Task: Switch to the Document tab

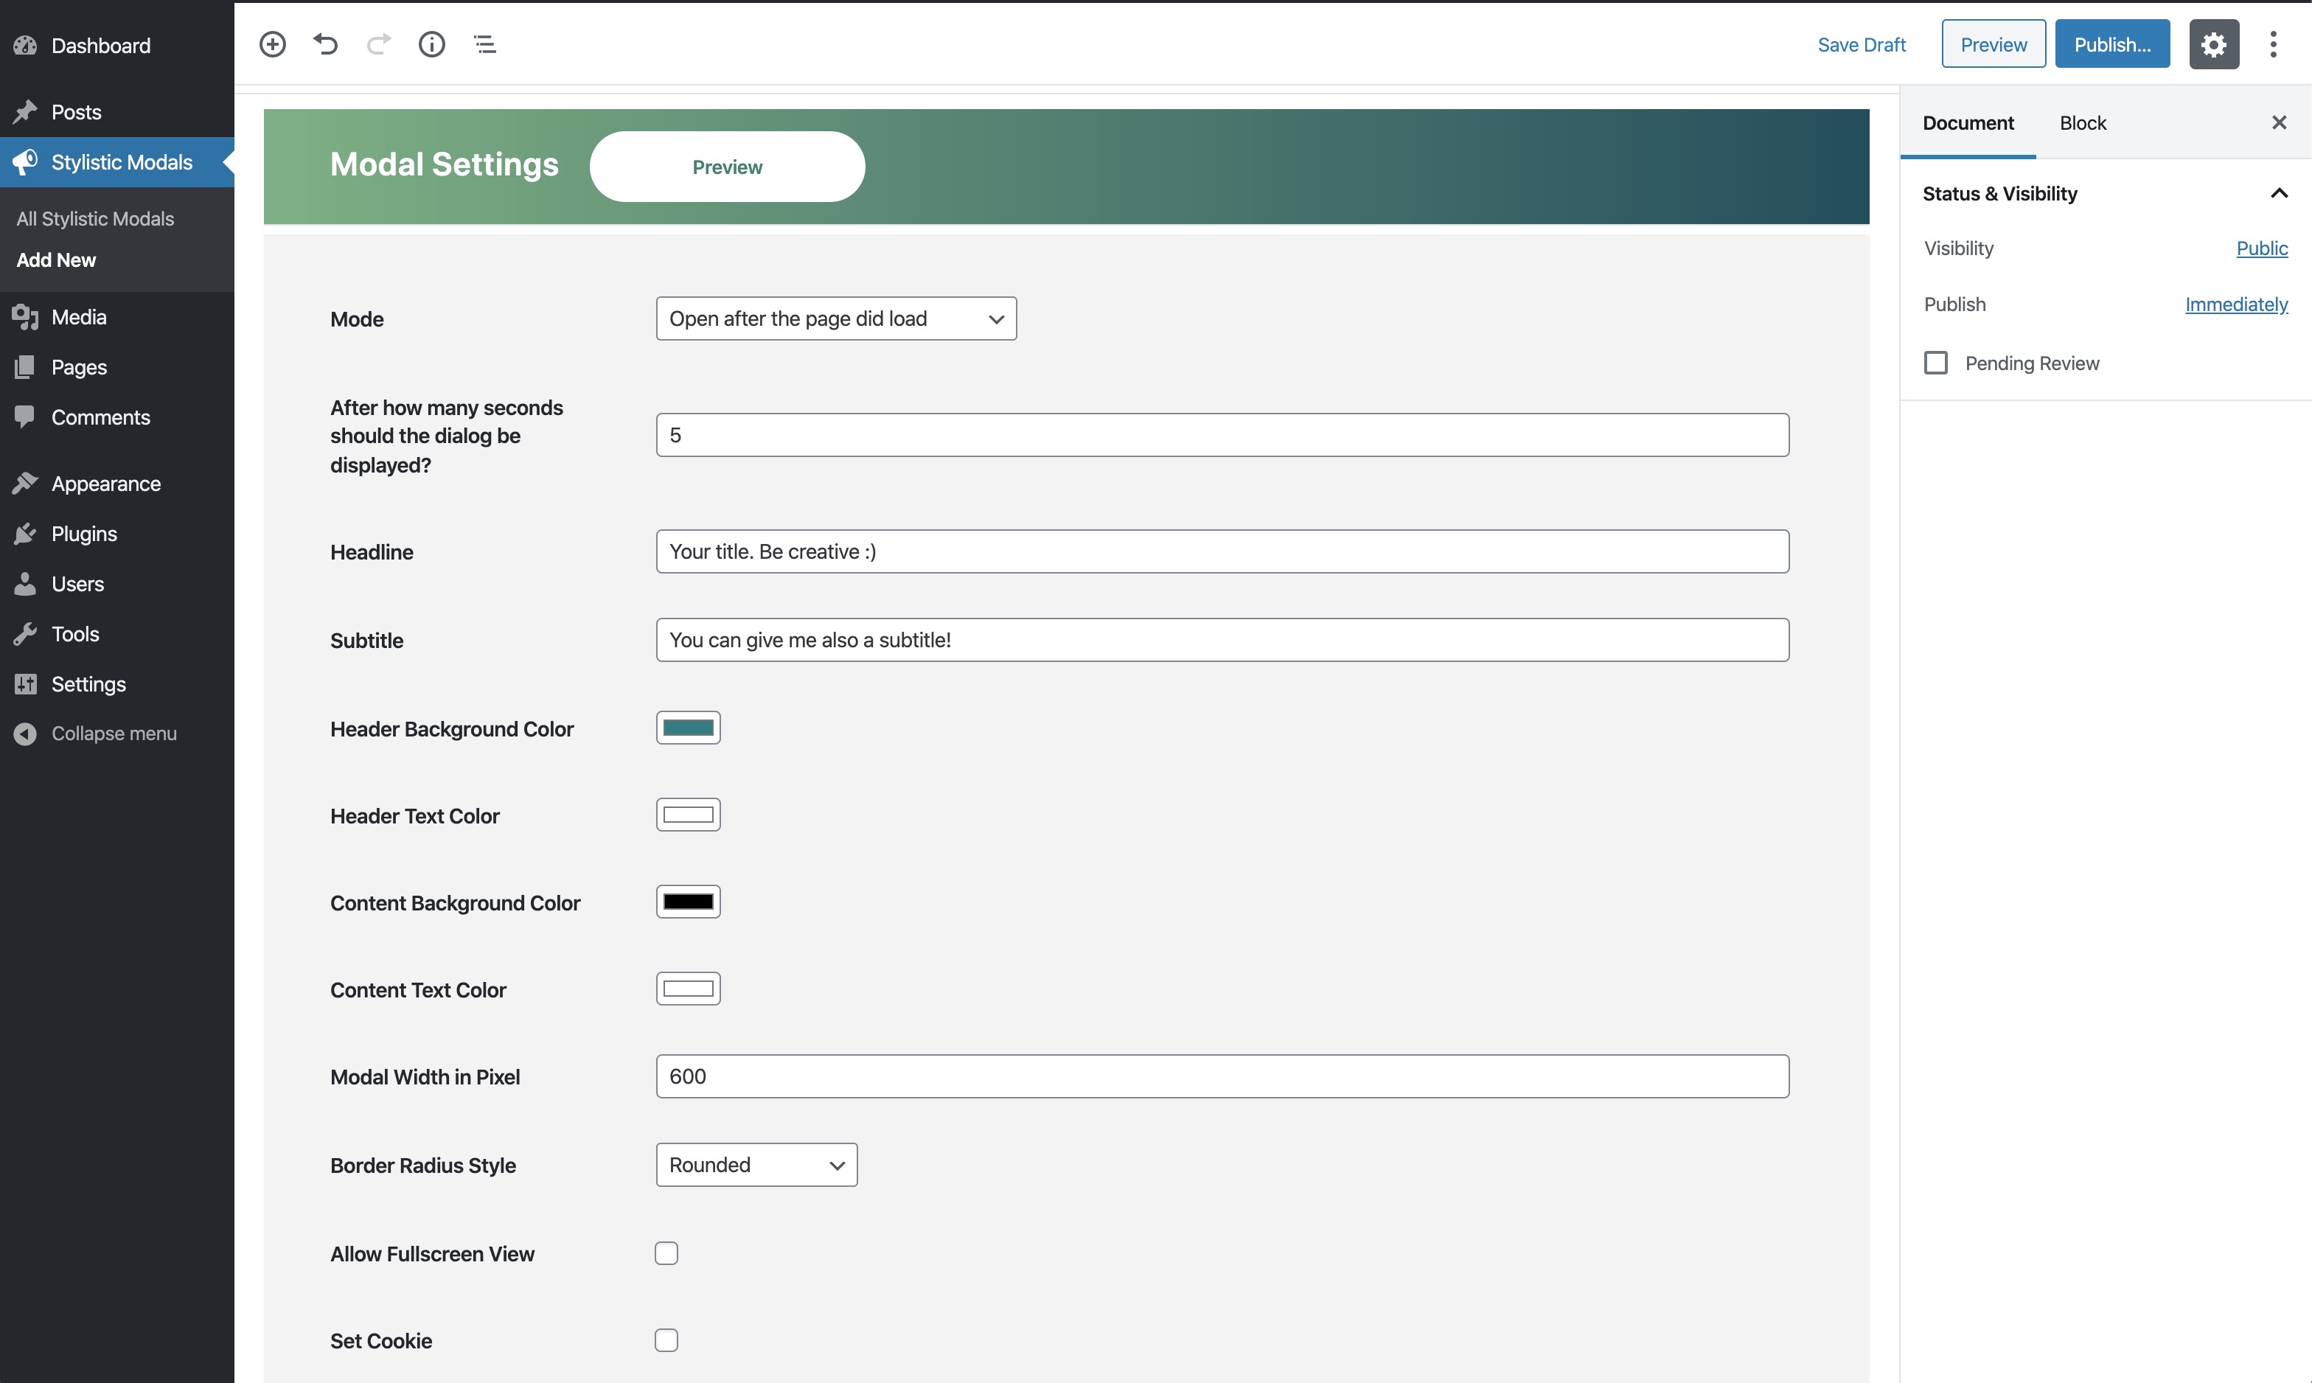Action: pyautogui.click(x=1968, y=123)
